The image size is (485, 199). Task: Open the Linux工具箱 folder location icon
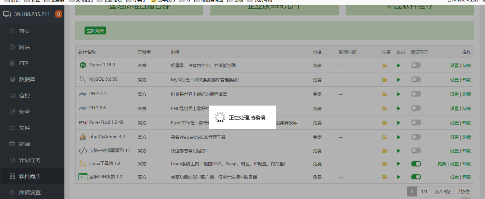pyautogui.click(x=385, y=164)
